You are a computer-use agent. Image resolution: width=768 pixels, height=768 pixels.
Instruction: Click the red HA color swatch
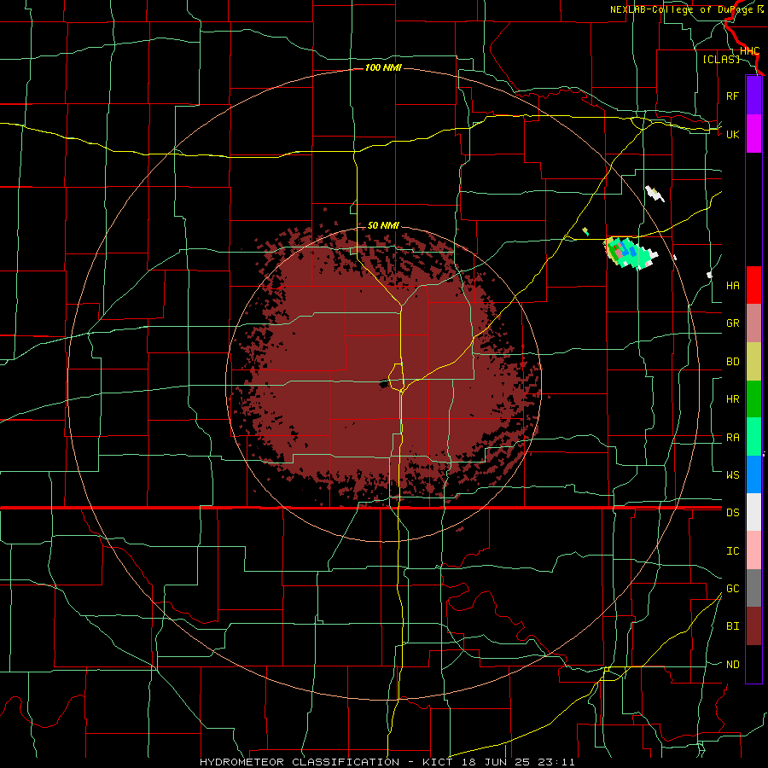[x=753, y=285]
